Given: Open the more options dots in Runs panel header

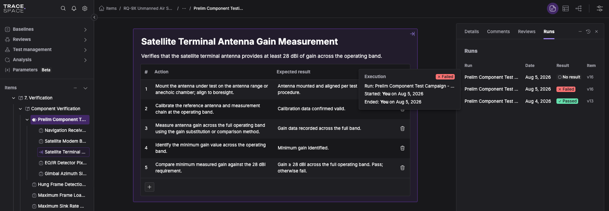Looking at the screenshot, I should 580,31.
